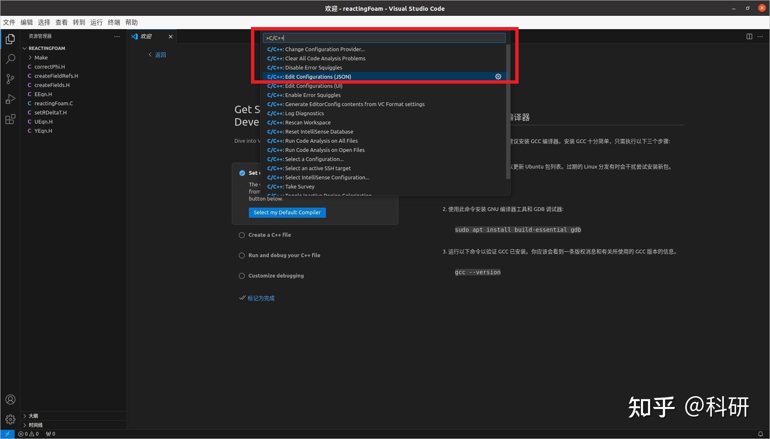Open the Run and Debug icon
The image size is (770, 439).
tap(10, 99)
